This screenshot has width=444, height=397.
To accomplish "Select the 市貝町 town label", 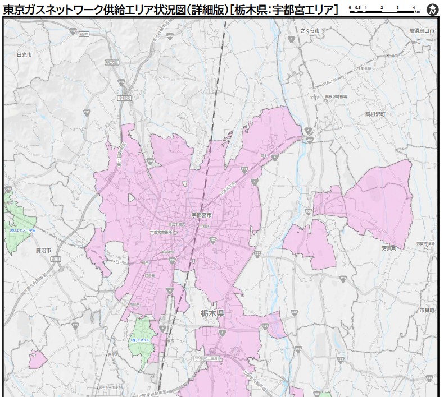I will click(427, 310).
